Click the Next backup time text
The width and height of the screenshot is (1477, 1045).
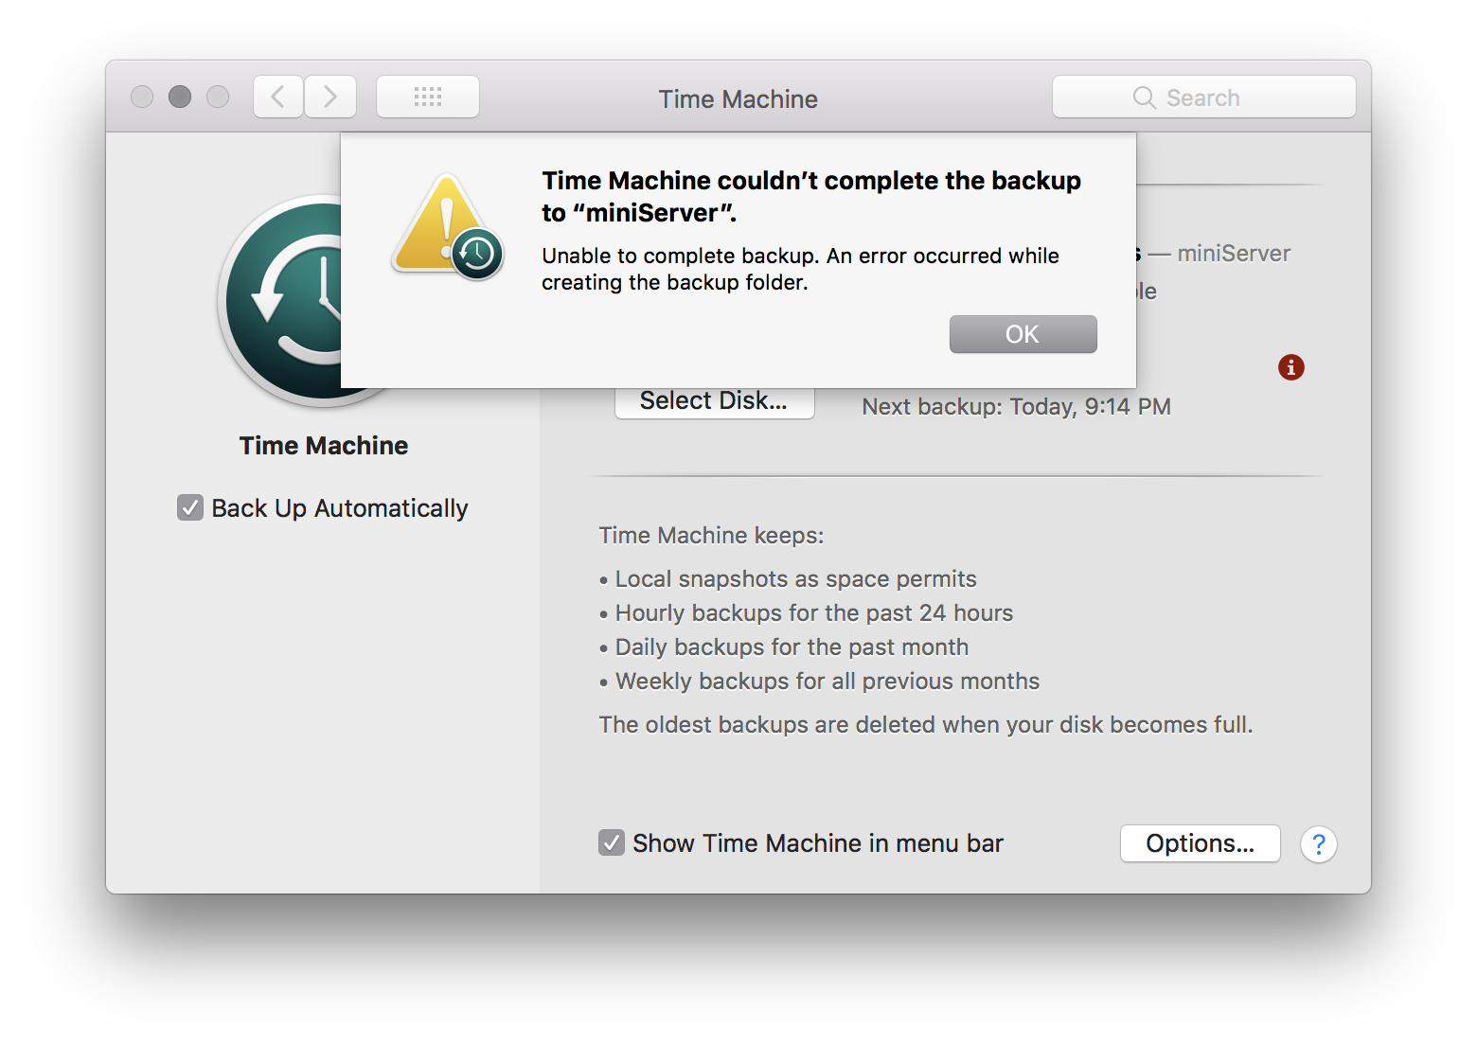click(x=1016, y=406)
